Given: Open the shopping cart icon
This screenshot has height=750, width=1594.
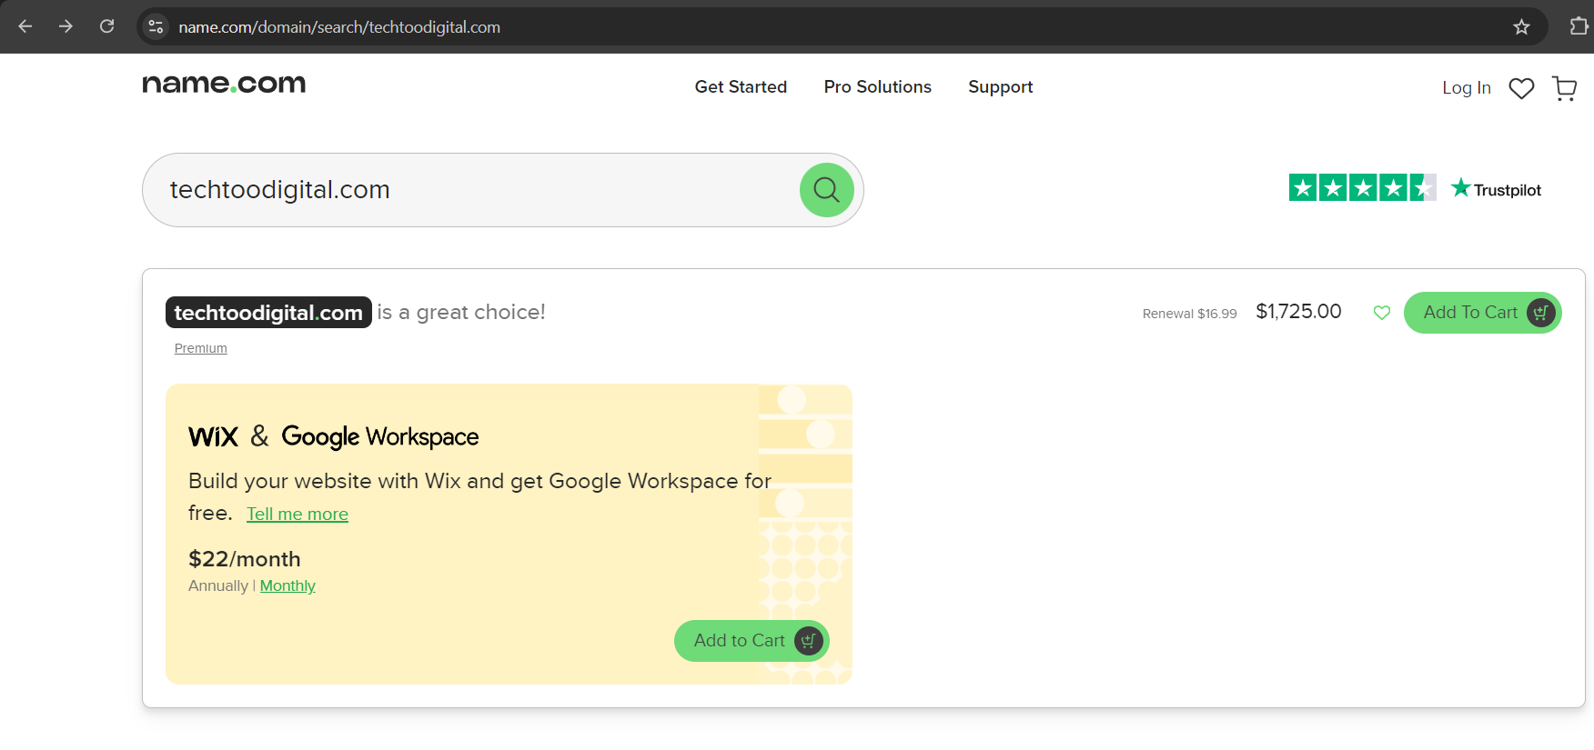Looking at the screenshot, I should (1564, 88).
